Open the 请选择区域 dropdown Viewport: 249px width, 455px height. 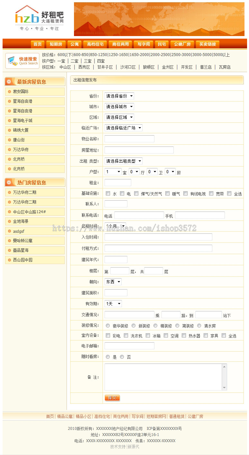[119, 117]
